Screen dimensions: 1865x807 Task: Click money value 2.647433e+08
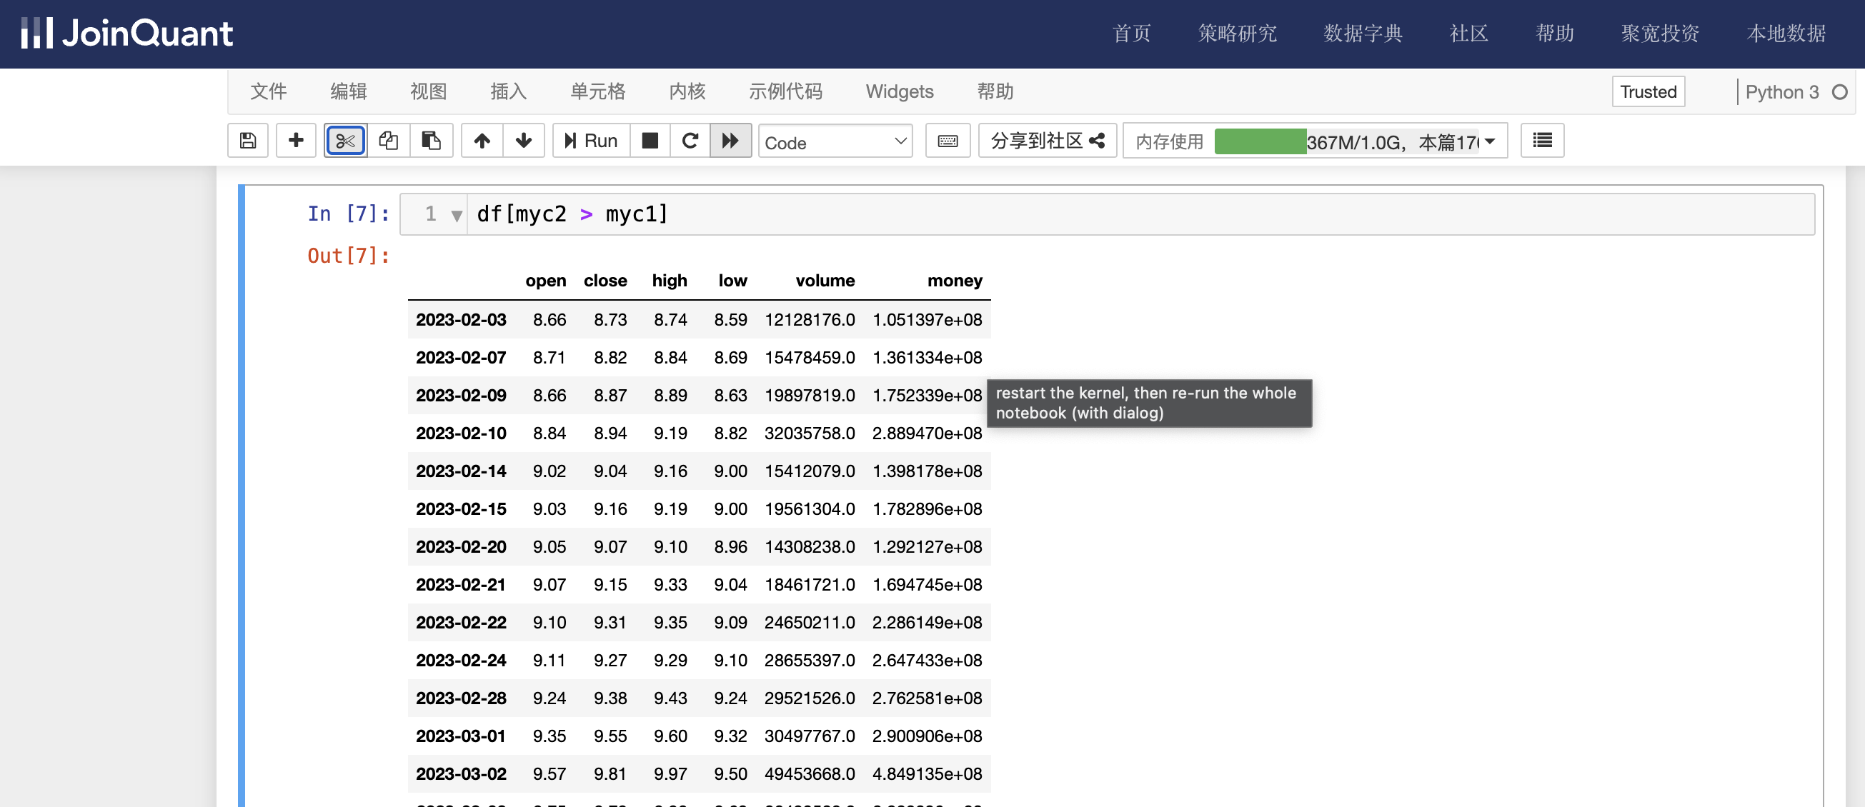click(x=927, y=660)
